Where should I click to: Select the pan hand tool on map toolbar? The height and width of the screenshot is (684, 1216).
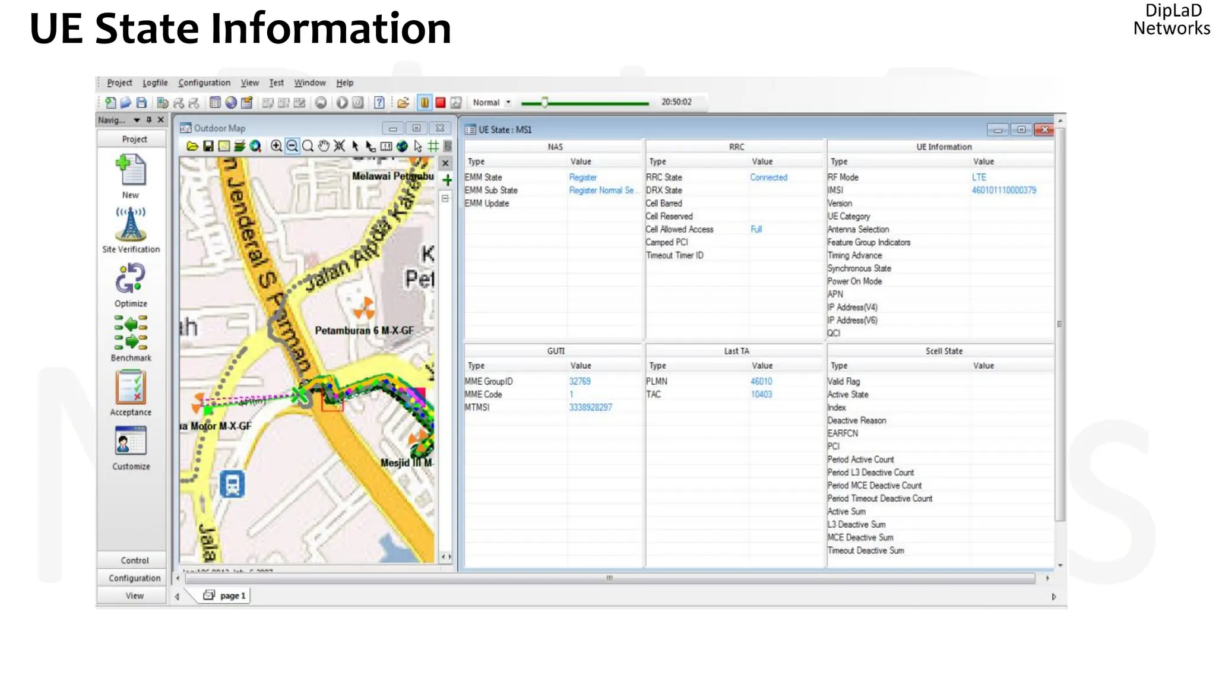(x=324, y=146)
